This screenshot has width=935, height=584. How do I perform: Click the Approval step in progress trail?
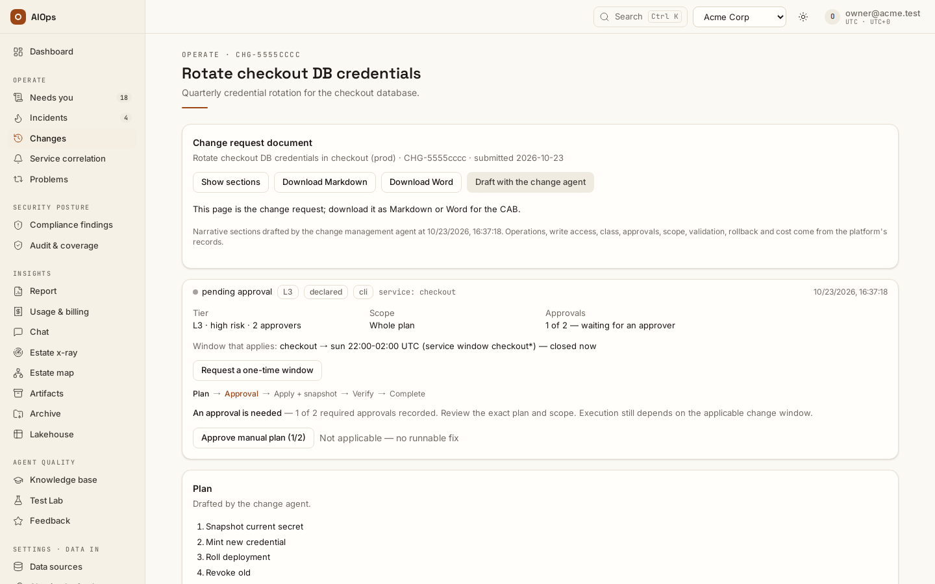(242, 394)
